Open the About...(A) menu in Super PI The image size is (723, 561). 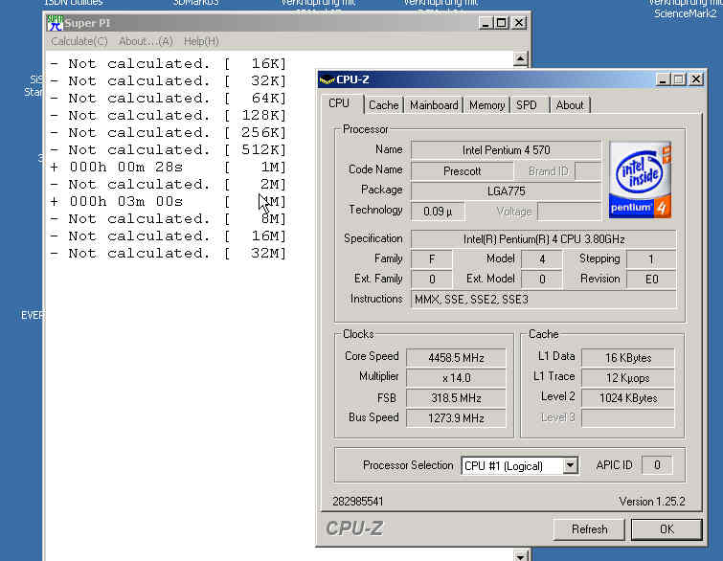146,41
